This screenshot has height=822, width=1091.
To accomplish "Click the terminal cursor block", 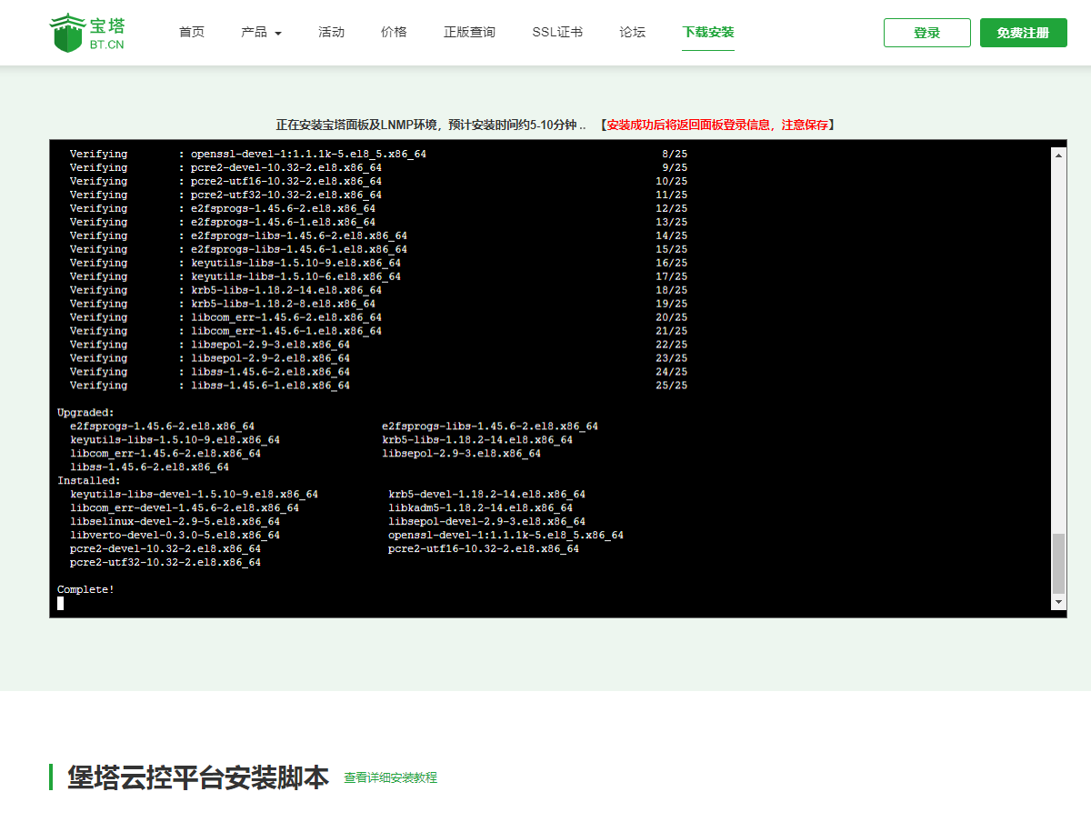I will coord(61,604).
